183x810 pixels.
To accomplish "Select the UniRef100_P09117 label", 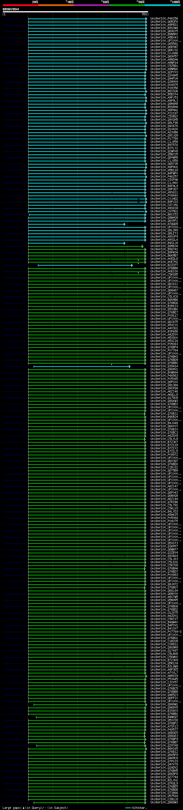I will (x=164, y=316).
